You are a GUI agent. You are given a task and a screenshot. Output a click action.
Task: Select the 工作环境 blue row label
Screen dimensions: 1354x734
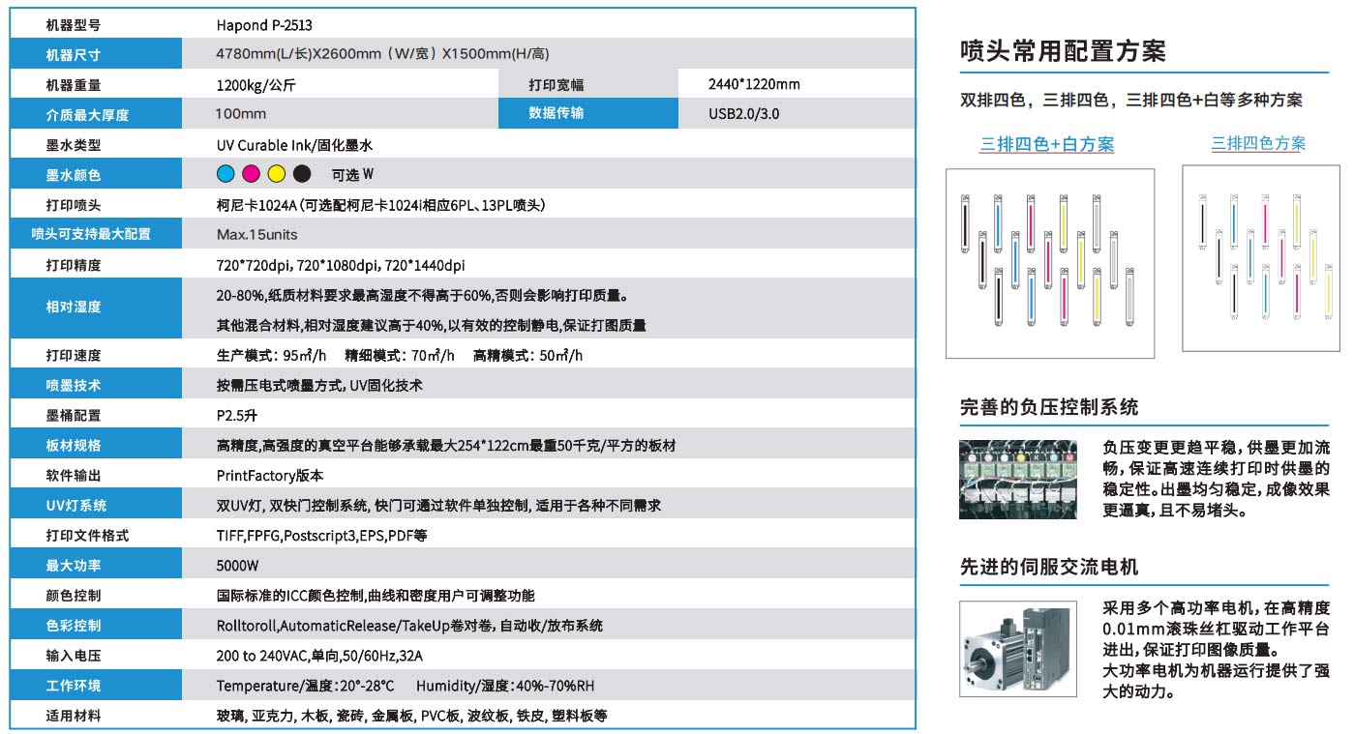pos(96,686)
